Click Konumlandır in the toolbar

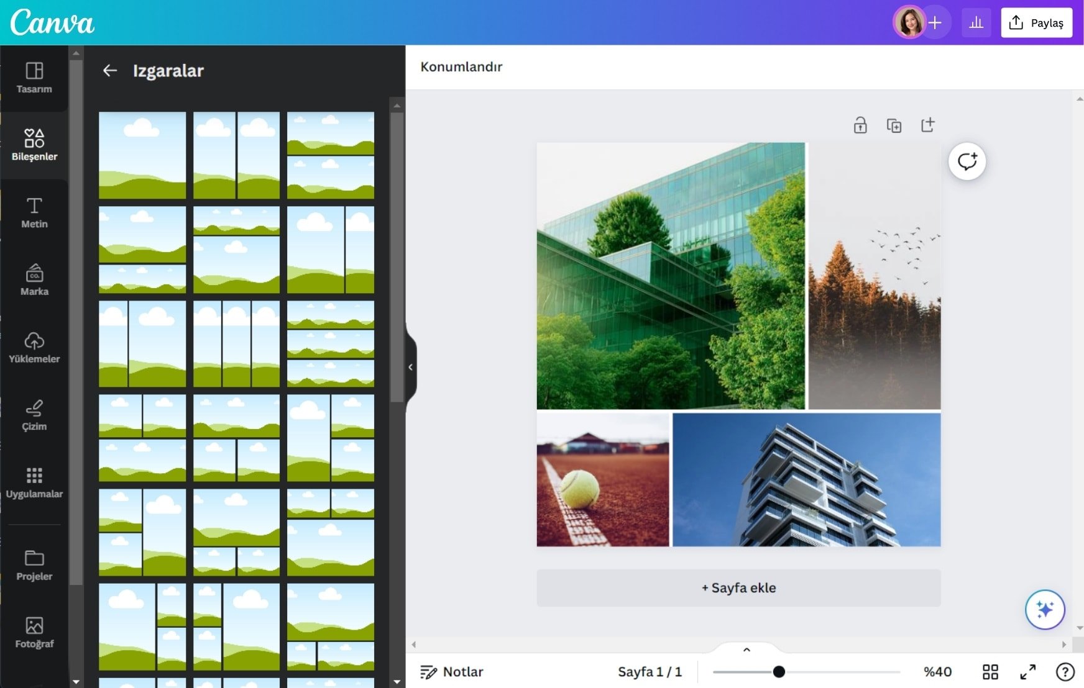461,67
